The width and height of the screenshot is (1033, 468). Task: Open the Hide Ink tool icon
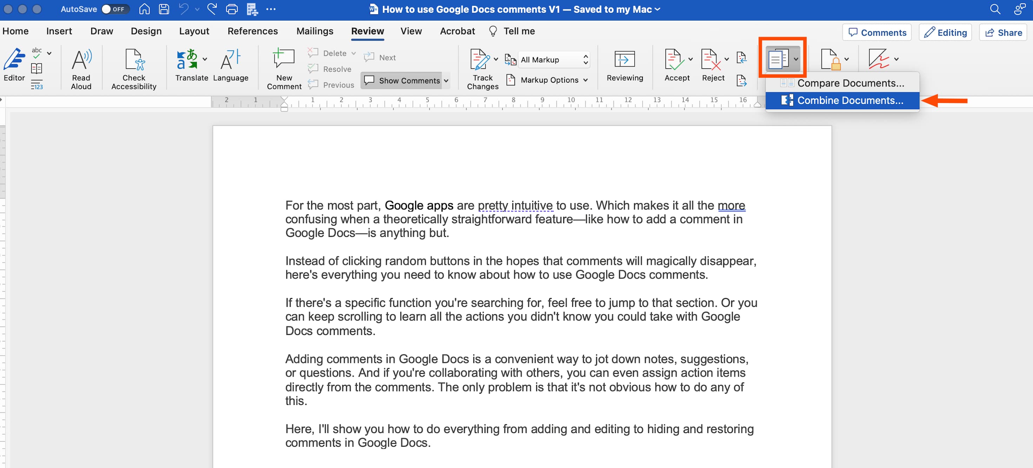pyautogui.click(x=879, y=59)
